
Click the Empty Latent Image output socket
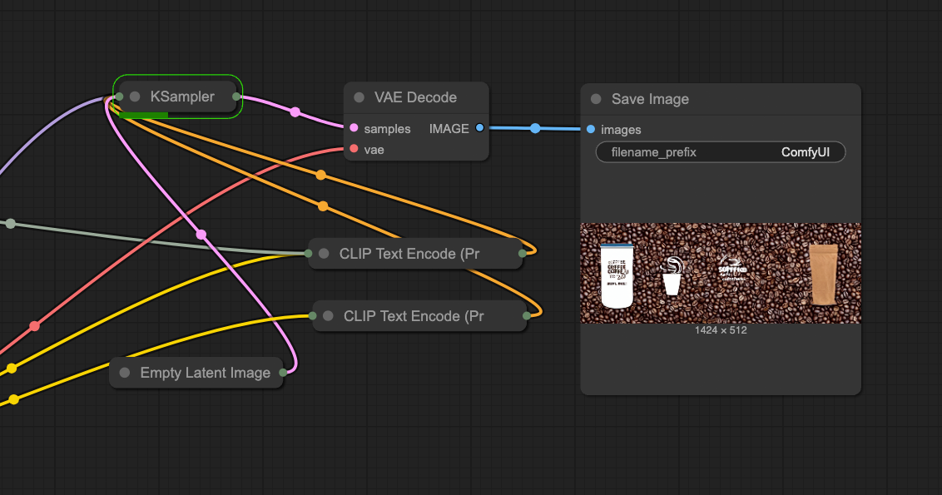click(x=283, y=373)
